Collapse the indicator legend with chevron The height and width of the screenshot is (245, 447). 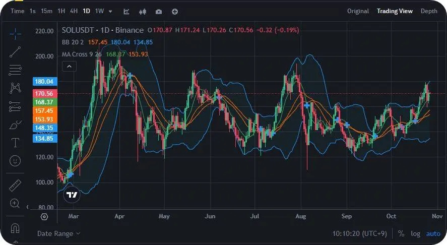pos(69,67)
